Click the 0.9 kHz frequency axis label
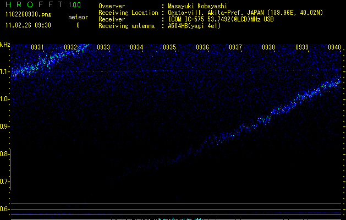This screenshot has height=220, width=346. [x=4, y=127]
